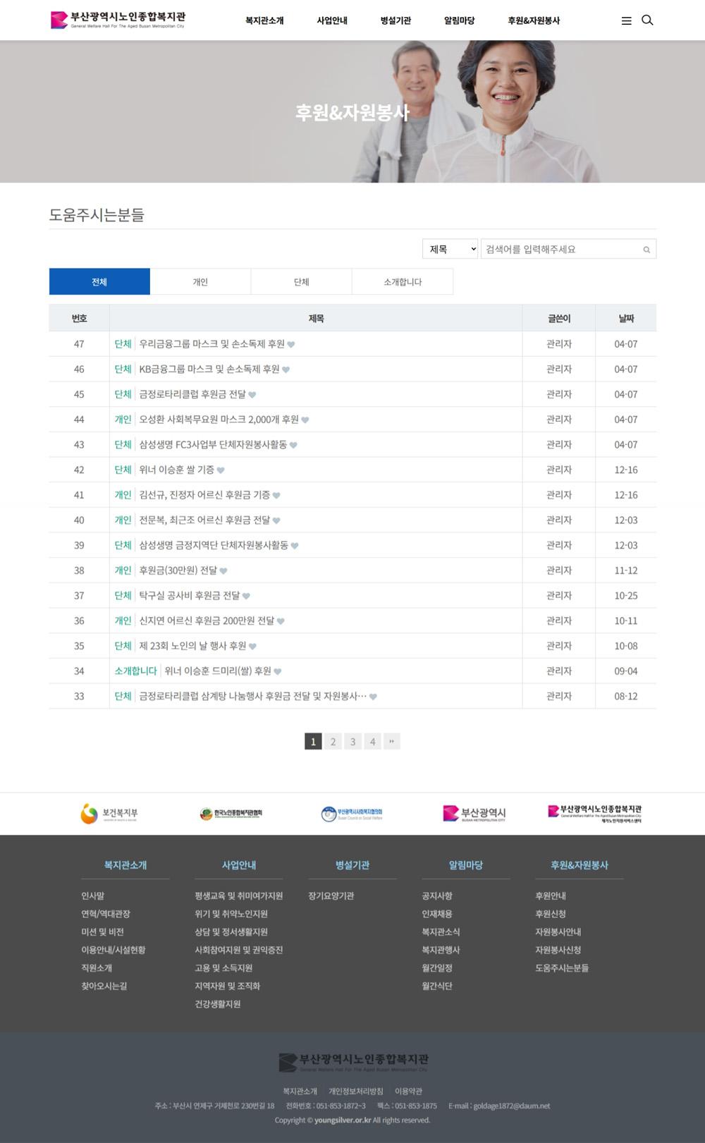Select the 단체 tab
The height and width of the screenshot is (1143, 705).
(301, 281)
